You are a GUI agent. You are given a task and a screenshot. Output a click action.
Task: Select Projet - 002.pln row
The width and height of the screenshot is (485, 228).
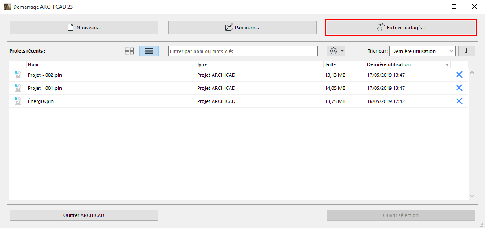click(x=239, y=75)
